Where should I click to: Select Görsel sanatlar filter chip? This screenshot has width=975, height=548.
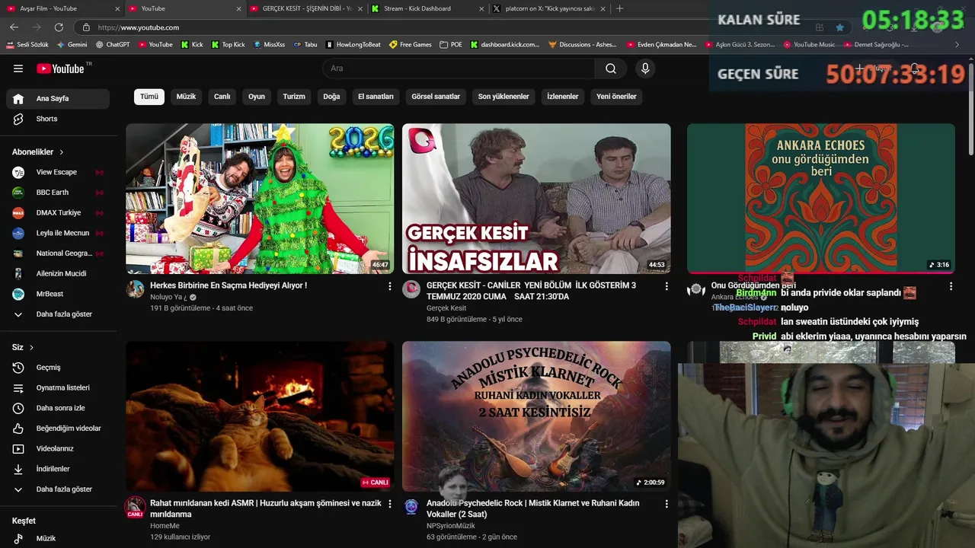pos(436,97)
